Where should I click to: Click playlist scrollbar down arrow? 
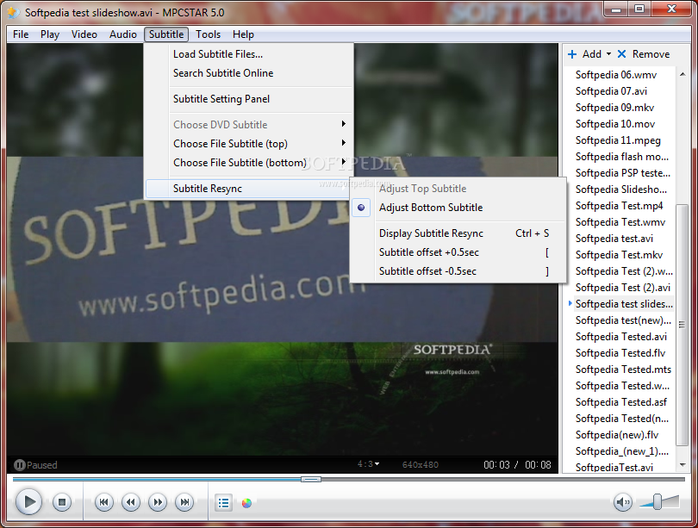(x=682, y=465)
